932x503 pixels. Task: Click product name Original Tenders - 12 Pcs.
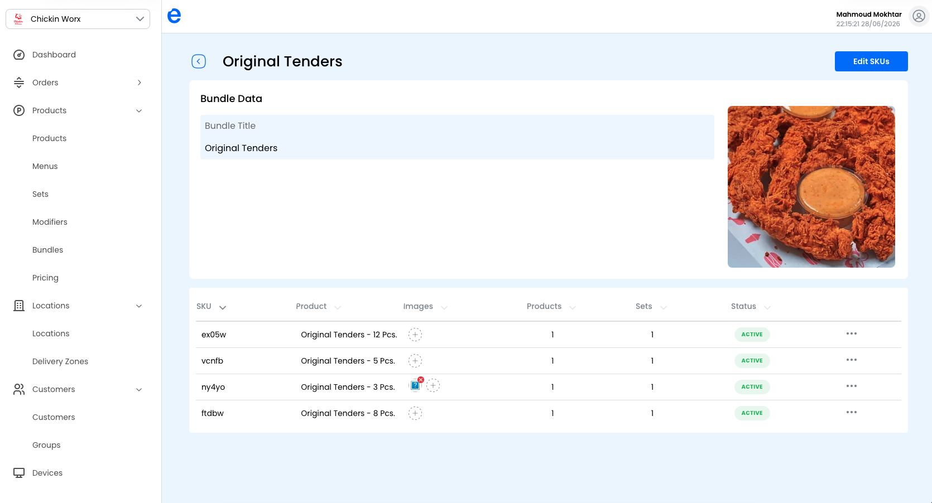coord(349,335)
